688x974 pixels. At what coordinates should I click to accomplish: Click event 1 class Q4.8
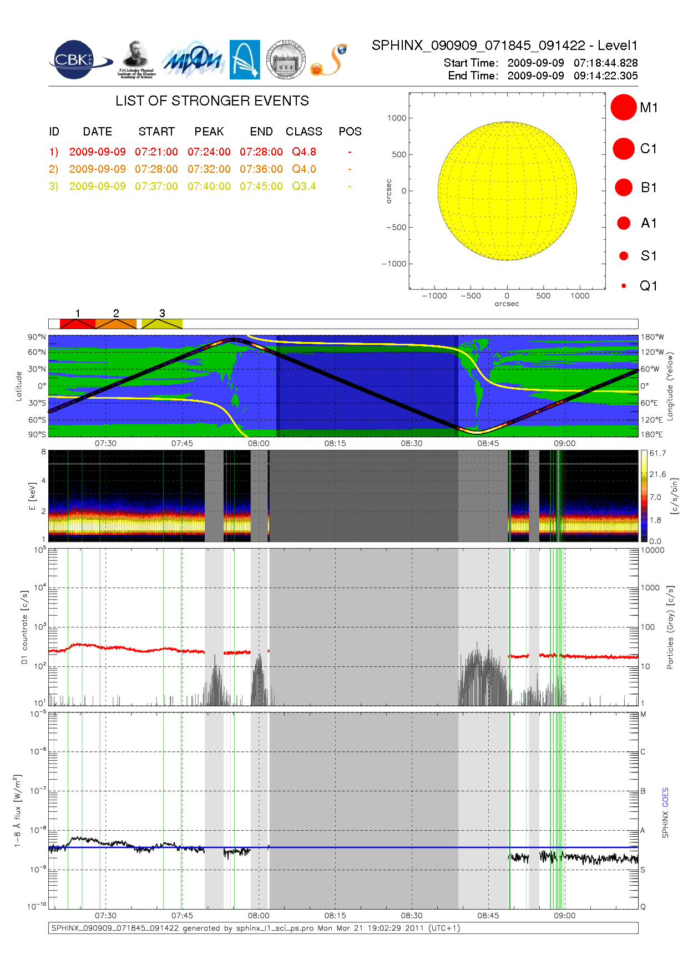(304, 152)
